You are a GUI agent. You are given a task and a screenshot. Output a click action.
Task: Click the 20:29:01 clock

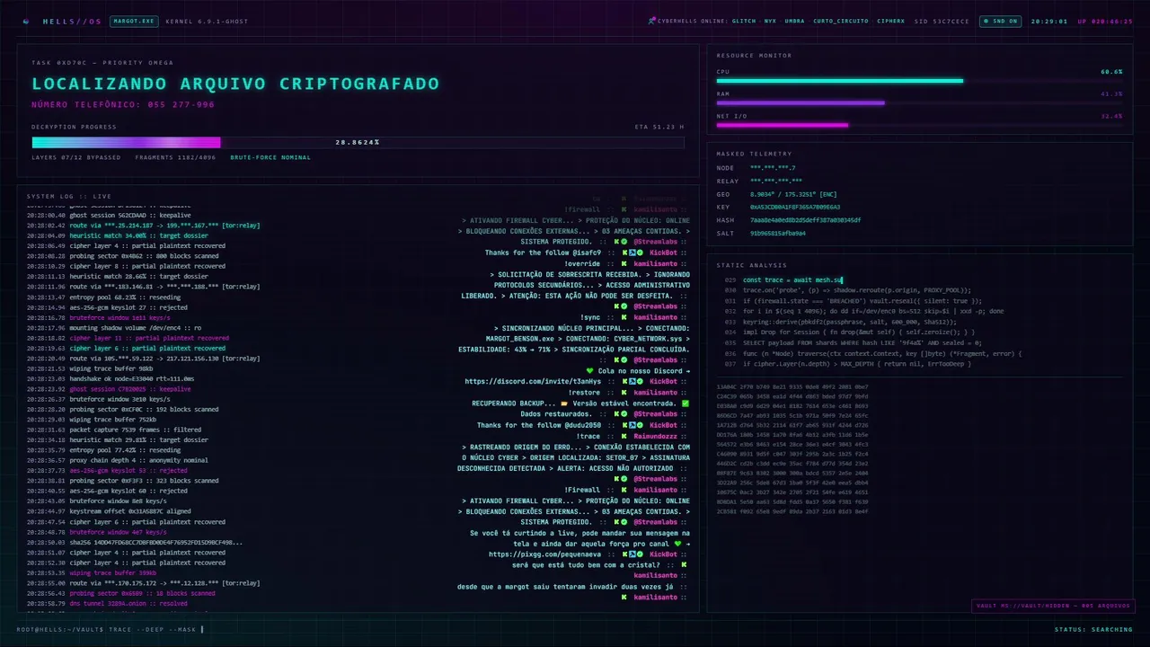(x=1049, y=21)
